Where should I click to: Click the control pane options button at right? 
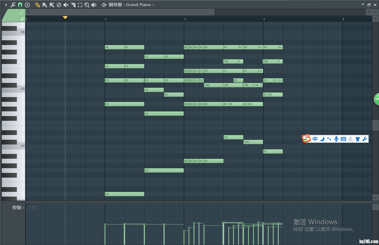tap(376, 207)
